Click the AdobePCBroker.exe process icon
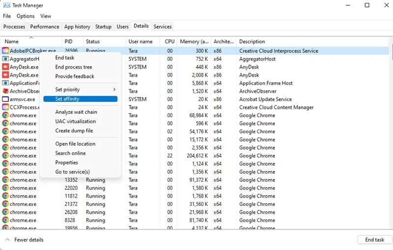Viewport: 393px width, 250px height. 5,50
